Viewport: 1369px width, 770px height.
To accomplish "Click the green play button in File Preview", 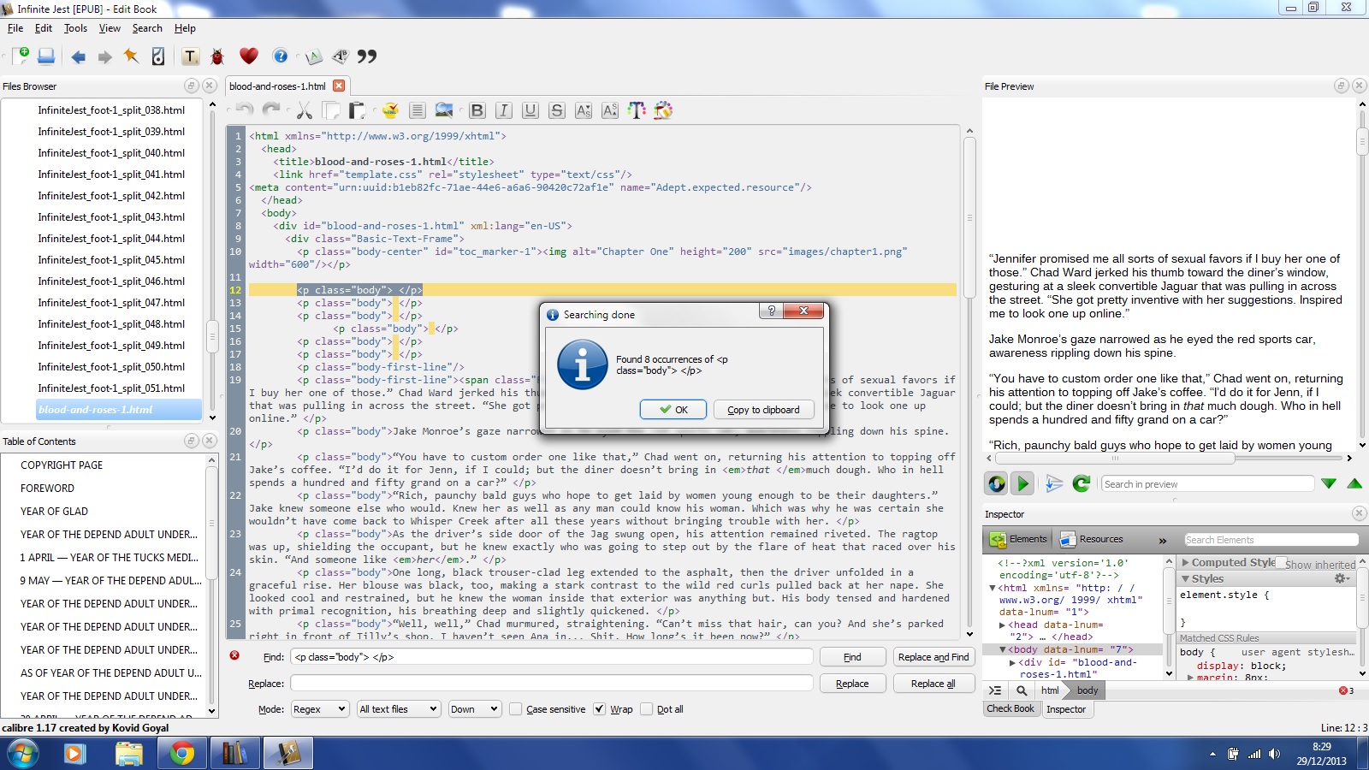I will [1022, 484].
